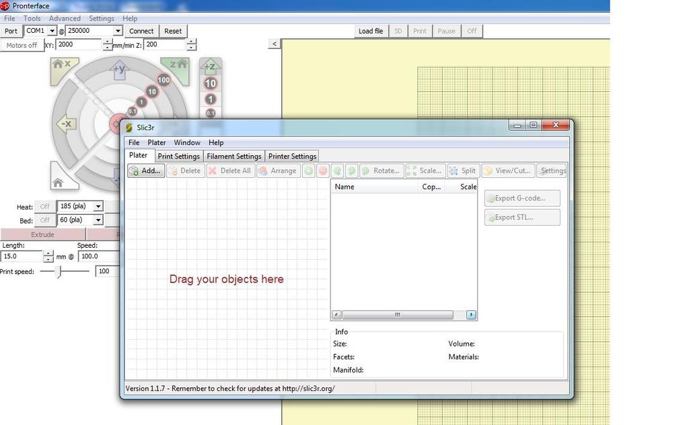Click Extrude button
The width and height of the screenshot is (689, 425).
click(x=42, y=234)
